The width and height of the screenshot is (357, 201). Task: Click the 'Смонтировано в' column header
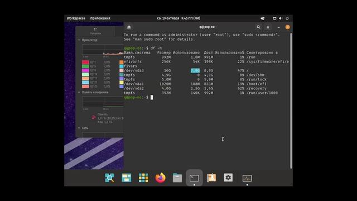click(262, 52)
